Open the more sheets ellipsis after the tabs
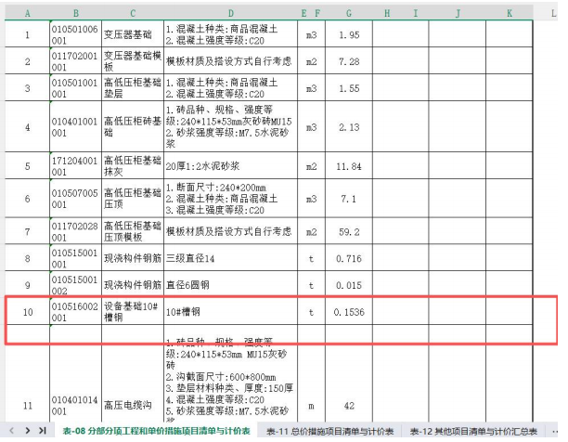Viewport: 568px width, 442px height. point(555,431)
